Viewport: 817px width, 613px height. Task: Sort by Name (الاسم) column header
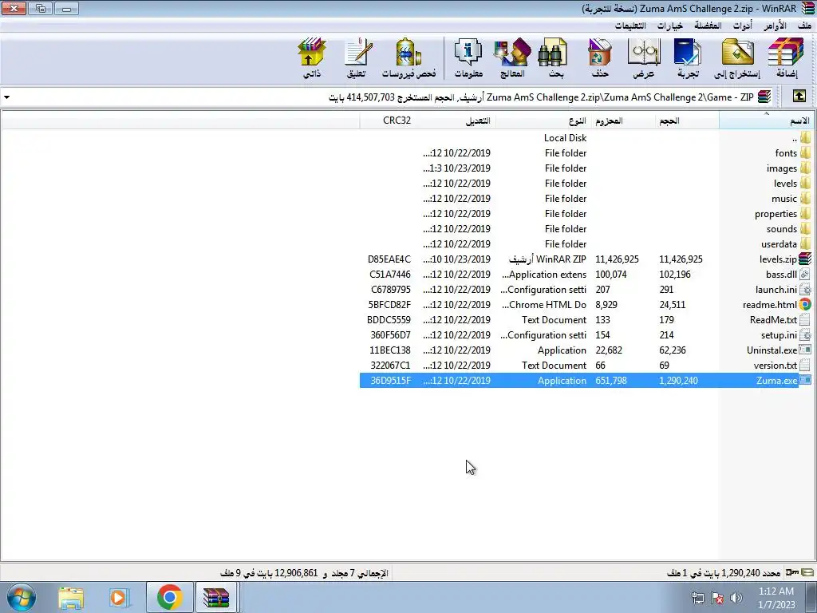tap(767, 121)
